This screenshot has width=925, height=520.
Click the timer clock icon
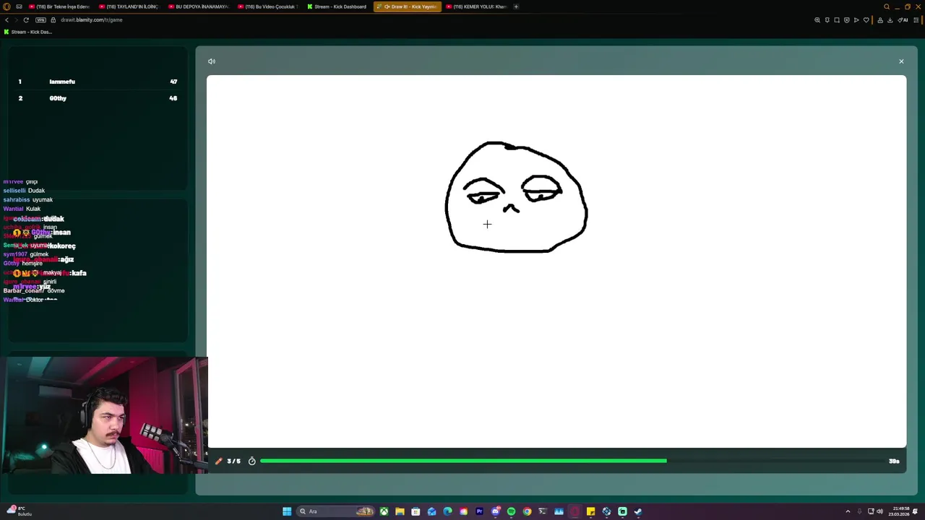(x=252, y=461)
